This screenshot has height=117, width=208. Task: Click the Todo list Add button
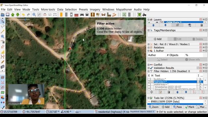(x=165, y=107)
